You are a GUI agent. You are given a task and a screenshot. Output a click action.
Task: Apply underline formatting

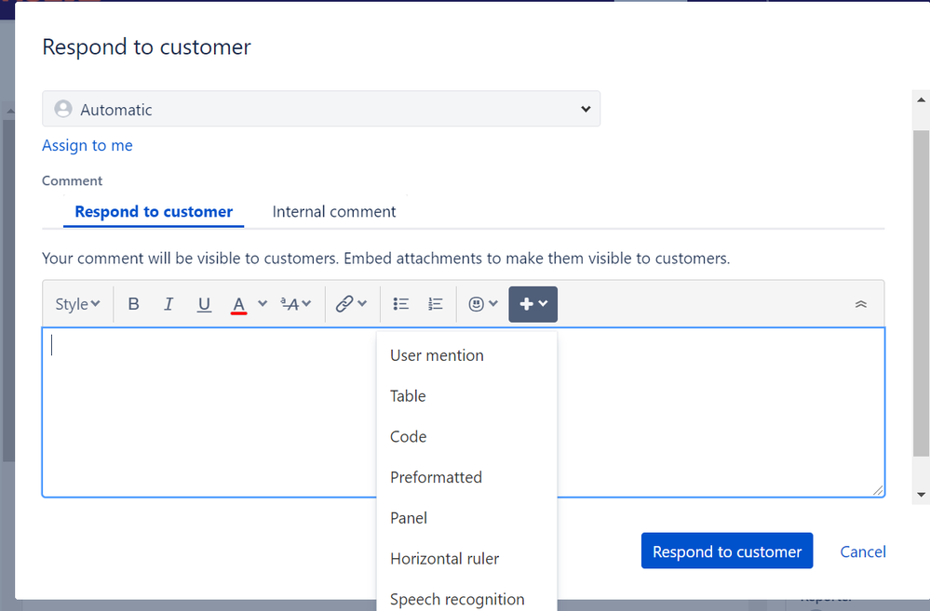click(204, 304)
